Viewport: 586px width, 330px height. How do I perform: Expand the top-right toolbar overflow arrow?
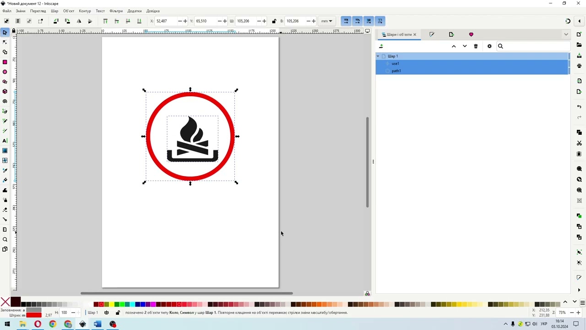(580, 21)
